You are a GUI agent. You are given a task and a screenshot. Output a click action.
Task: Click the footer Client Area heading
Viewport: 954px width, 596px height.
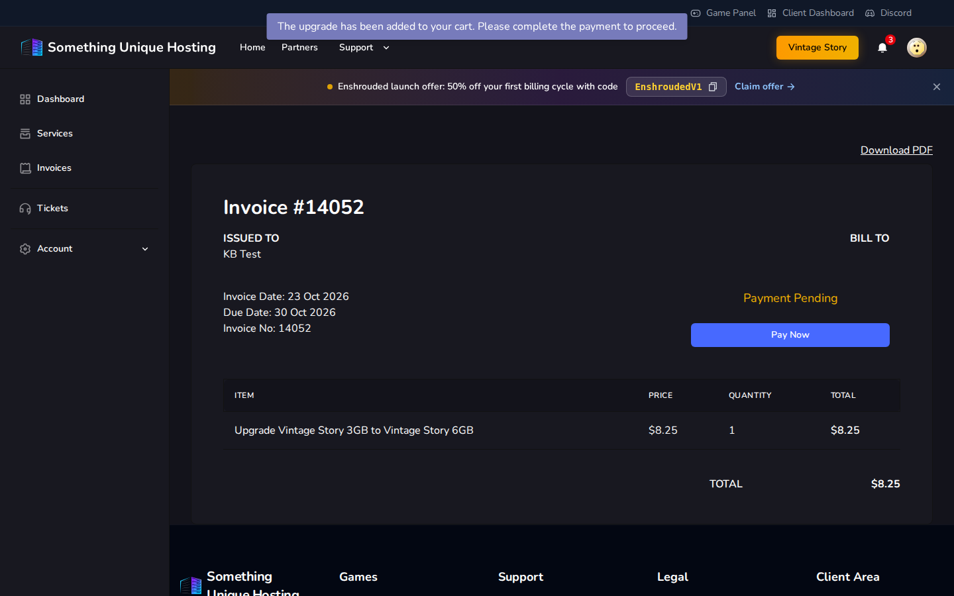(848, 577)
